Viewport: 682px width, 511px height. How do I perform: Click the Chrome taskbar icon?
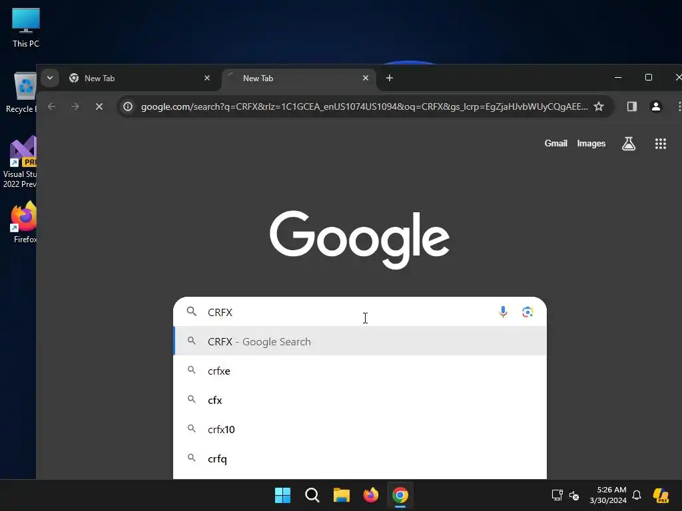coord(400,495)
